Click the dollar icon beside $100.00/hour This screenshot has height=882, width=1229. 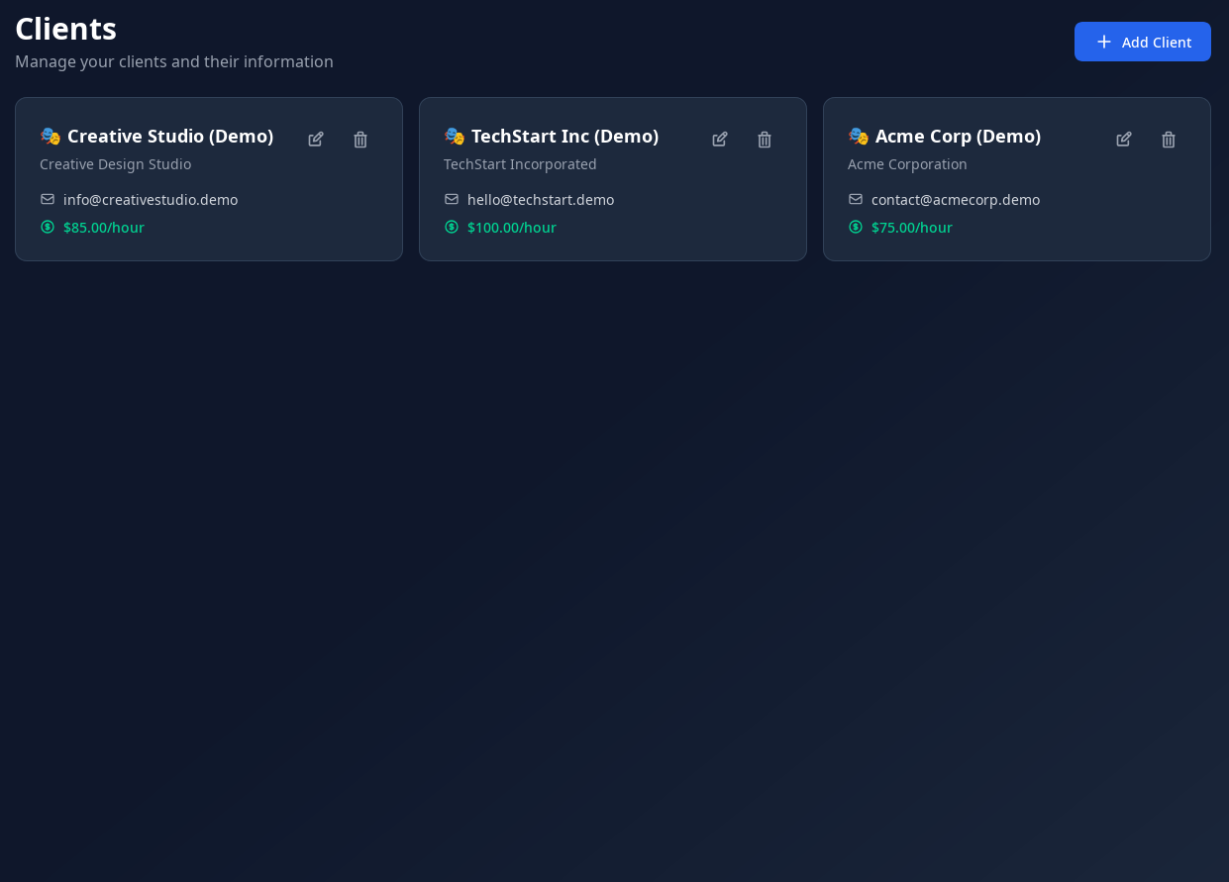[452, 227]
